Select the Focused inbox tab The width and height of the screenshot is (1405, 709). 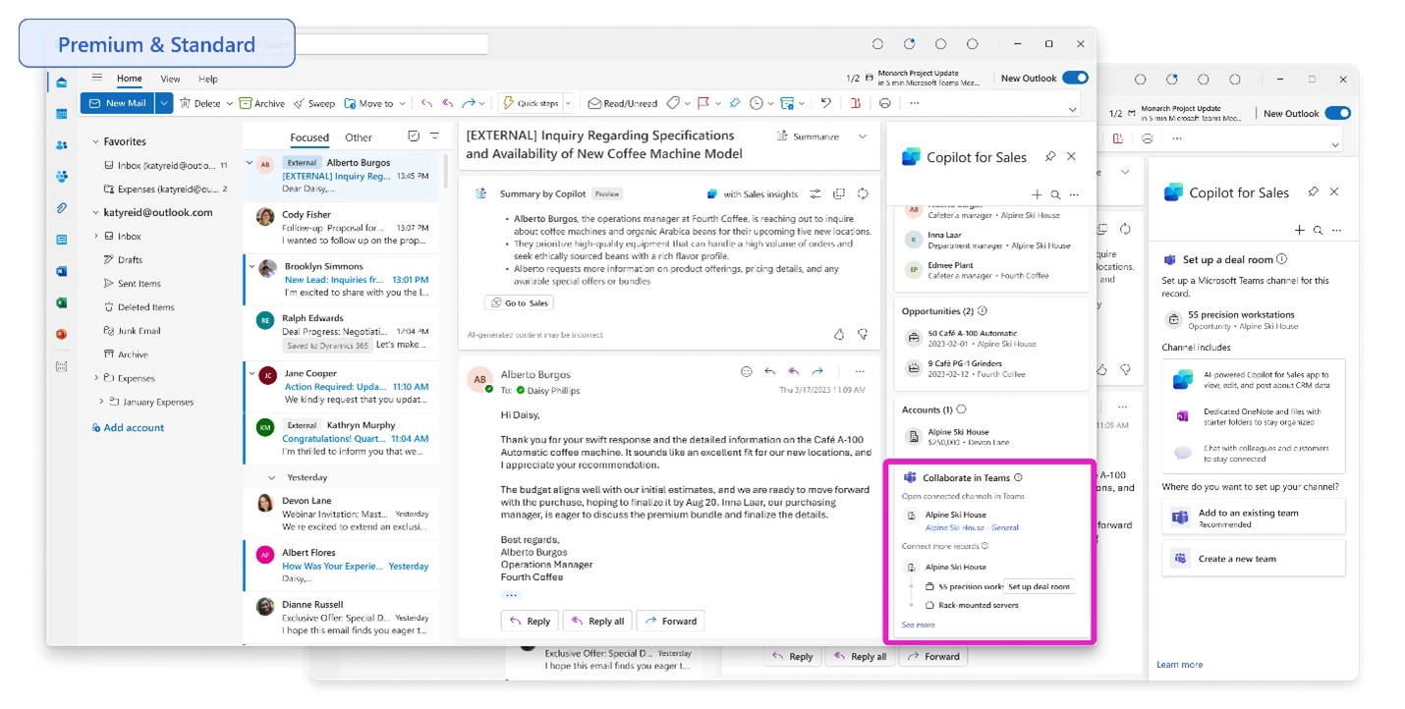[309, 137]
